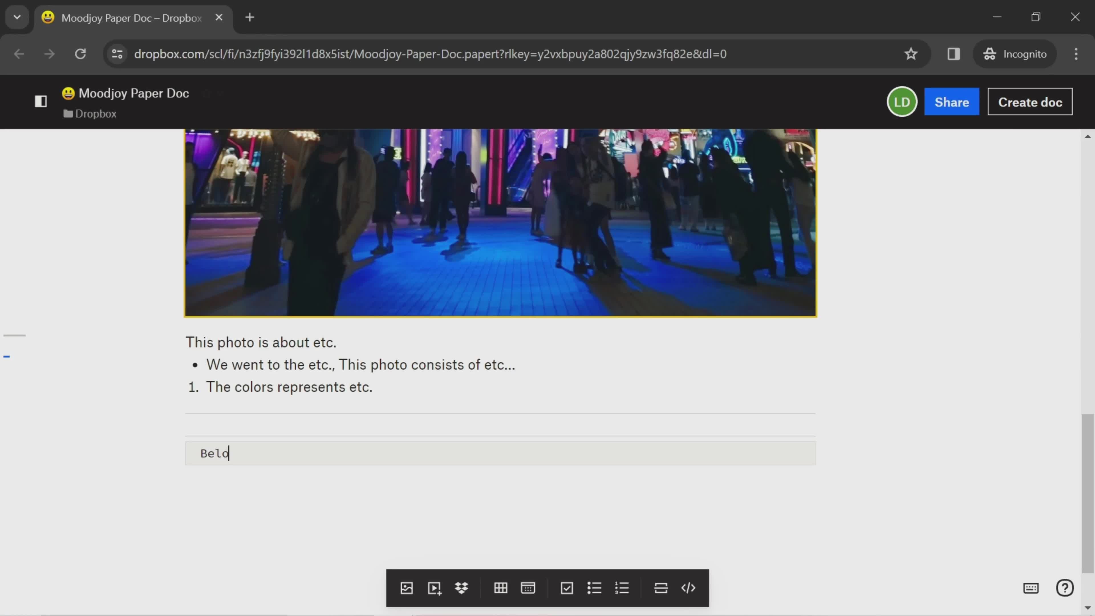Insert a code block

point(688,588)
